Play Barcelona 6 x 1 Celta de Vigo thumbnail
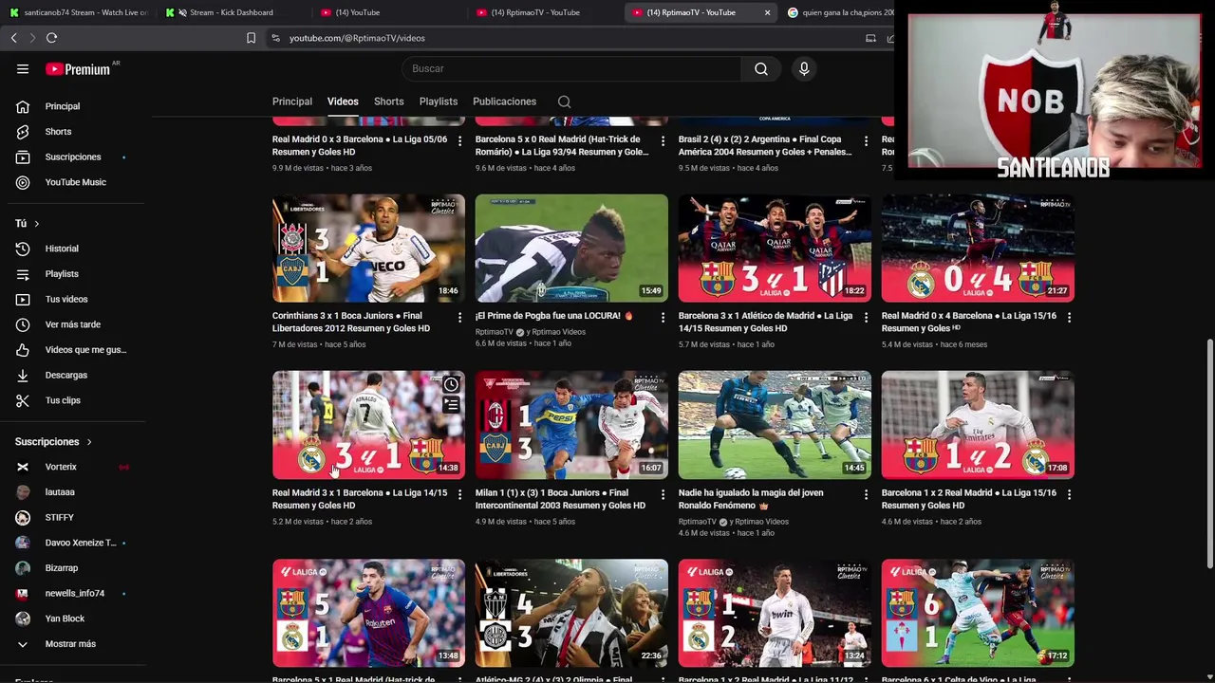This screenshot has width=1215, height=683. coord(978,613)
